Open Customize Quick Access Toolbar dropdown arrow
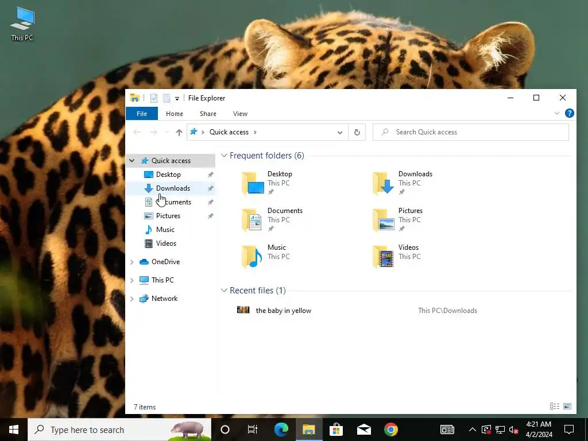The image size is (588, 441). (x=177, y=99)
